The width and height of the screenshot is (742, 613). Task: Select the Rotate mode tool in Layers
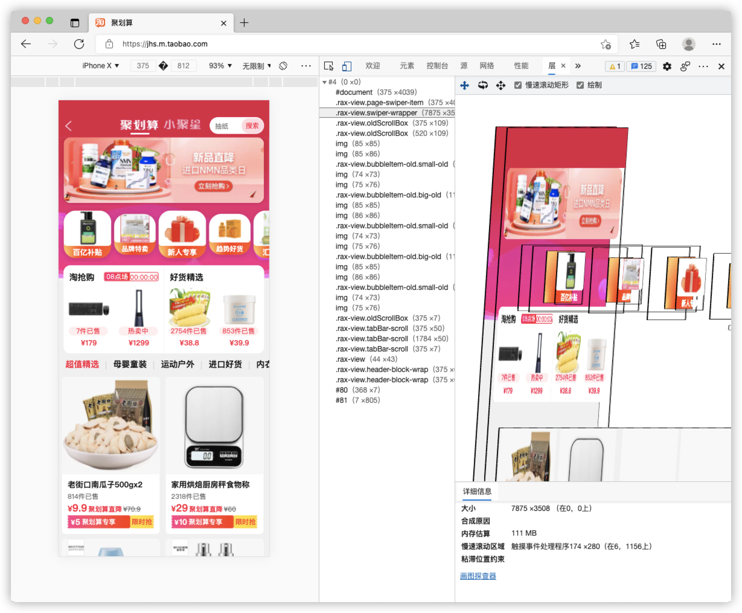[483, 85]
